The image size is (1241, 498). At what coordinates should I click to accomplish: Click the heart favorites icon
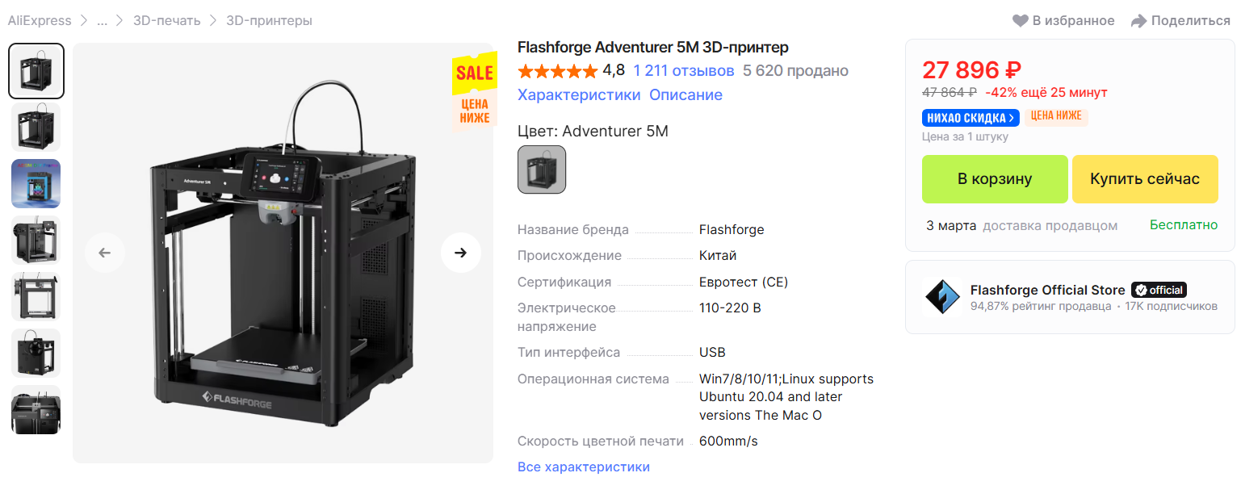1021,21
